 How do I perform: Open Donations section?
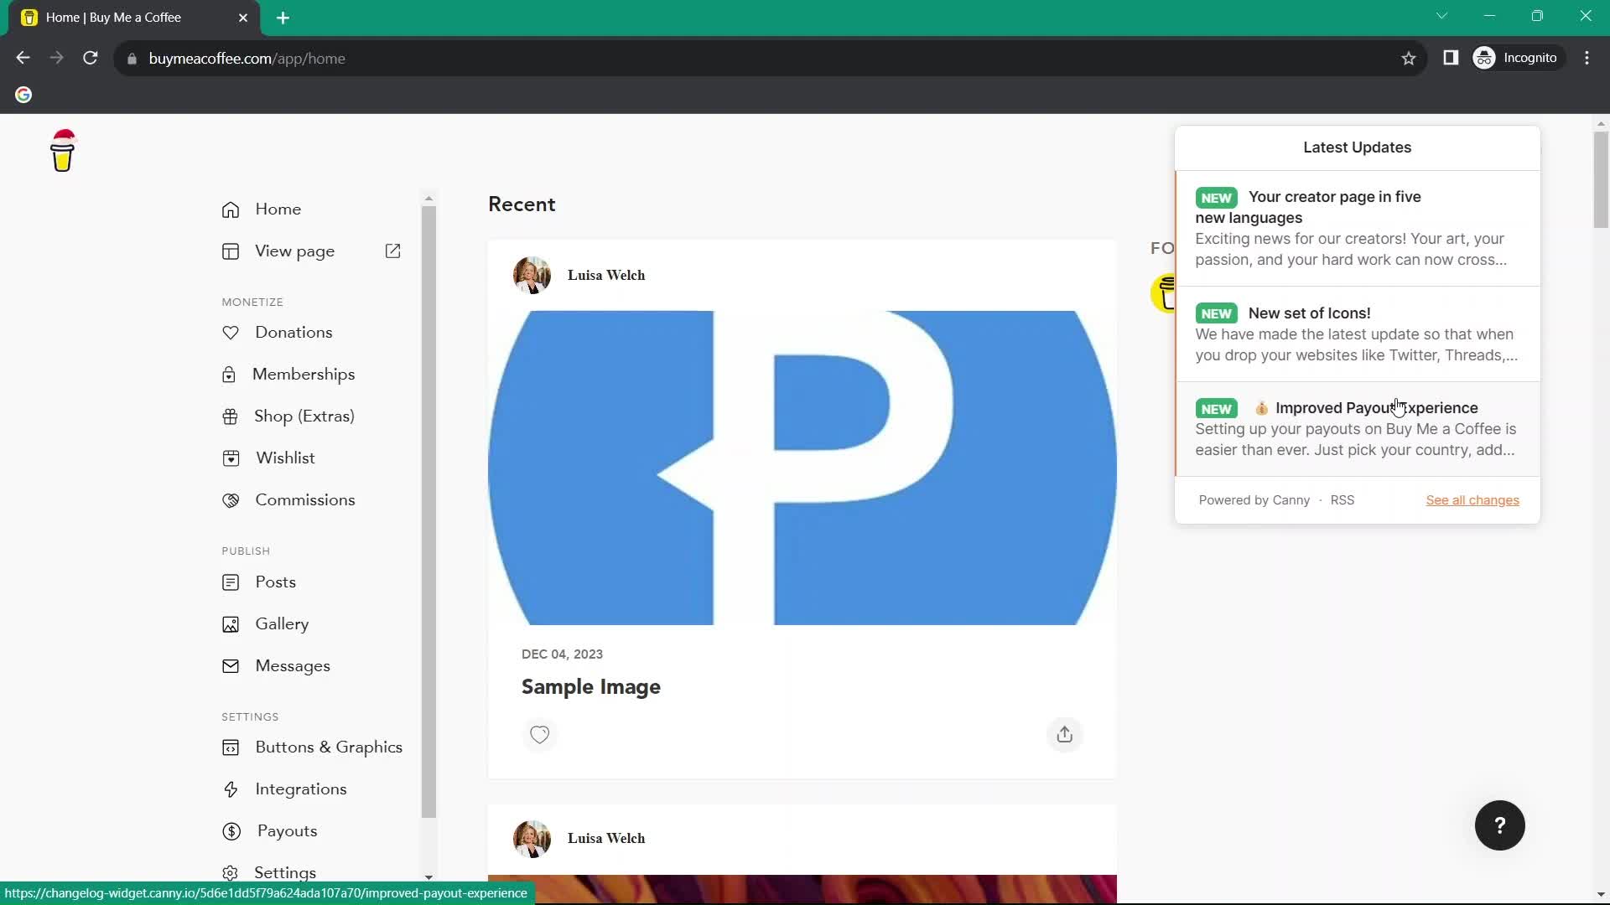(293, 333)
